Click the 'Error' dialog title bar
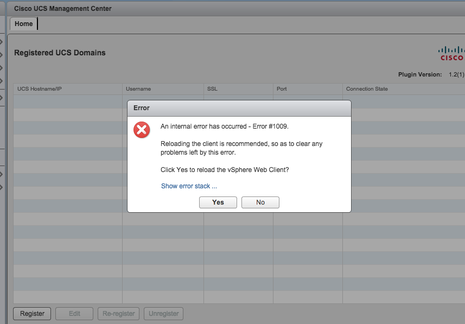 pos(239,108)
